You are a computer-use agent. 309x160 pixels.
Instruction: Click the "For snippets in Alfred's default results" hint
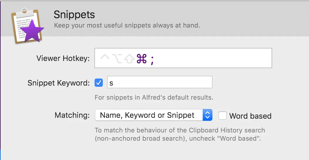(x=154, y=97)
